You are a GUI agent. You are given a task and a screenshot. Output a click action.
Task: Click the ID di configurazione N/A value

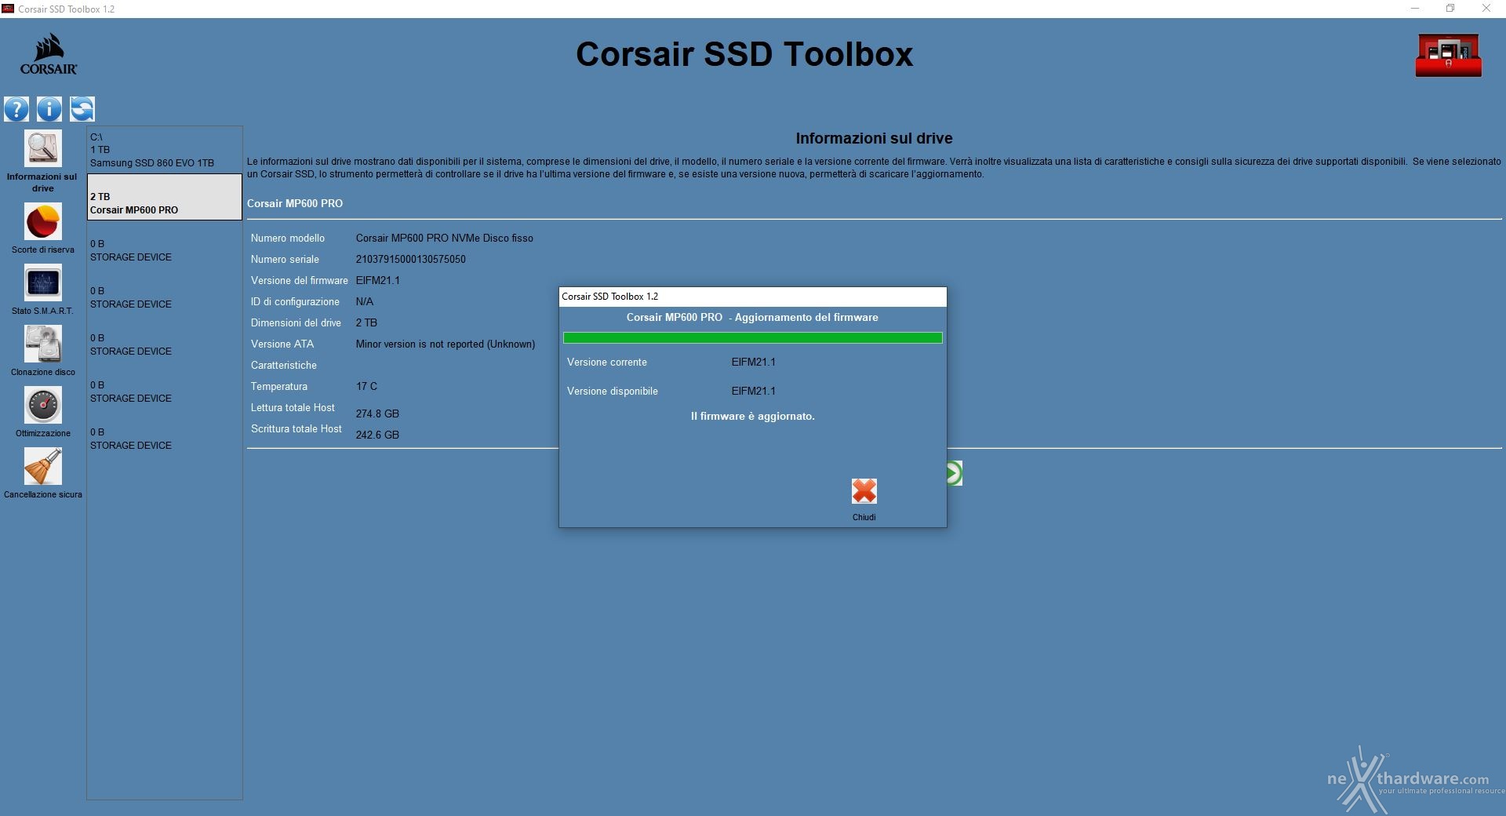click(364, 301)
